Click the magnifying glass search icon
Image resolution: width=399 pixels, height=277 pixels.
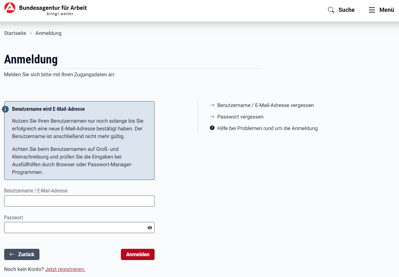pos(331,10)
